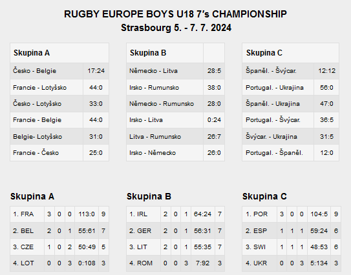Click the Německo - Litva score 28:5
Viewport: 351px width, 275px height.
tap(214, 71)
